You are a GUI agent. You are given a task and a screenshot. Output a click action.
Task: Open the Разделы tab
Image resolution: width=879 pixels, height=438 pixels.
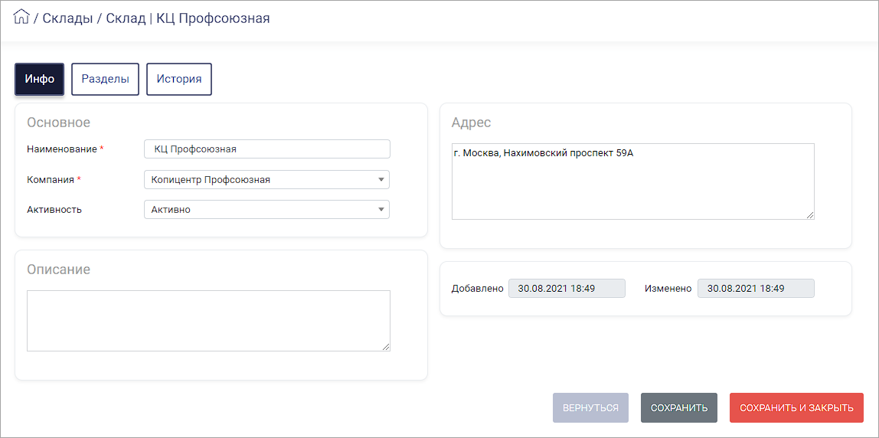[106, 79]
